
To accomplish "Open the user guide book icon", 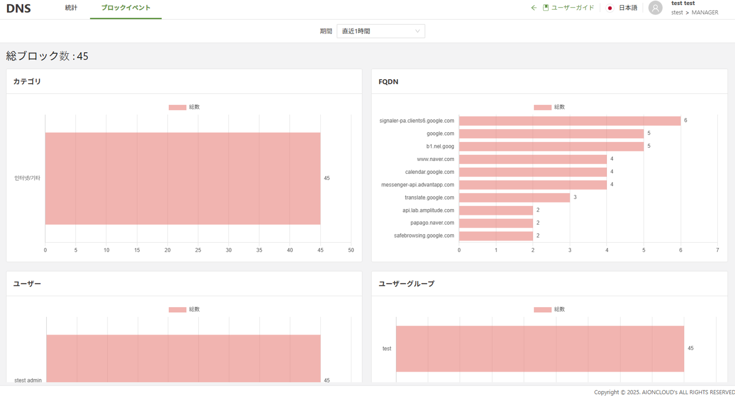I will [546, 8].
